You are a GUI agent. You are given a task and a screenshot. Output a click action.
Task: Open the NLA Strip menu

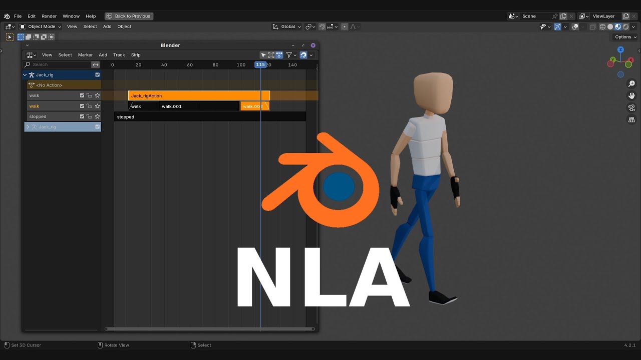[x=136, y=55]
